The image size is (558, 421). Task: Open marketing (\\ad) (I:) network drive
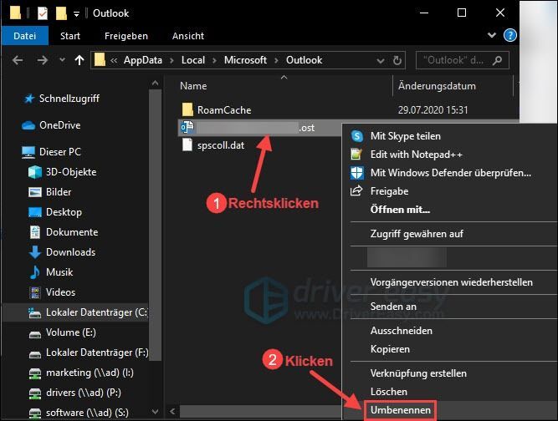pos(90,373)
